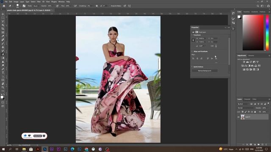271x152 pixels.
Task: Switch to the Paths tab
Action: point(254,99)
